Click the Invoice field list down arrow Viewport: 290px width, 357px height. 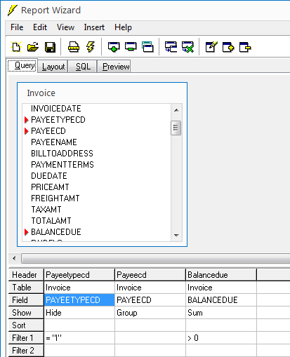[176, 236]
